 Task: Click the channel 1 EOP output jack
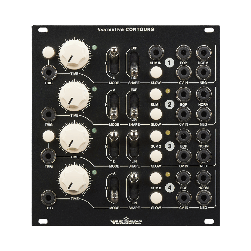[183, 52]
